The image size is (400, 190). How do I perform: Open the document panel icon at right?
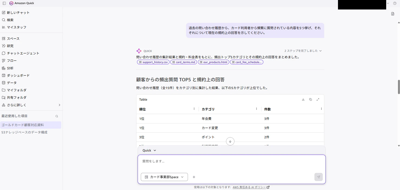[x=393, y=14]
